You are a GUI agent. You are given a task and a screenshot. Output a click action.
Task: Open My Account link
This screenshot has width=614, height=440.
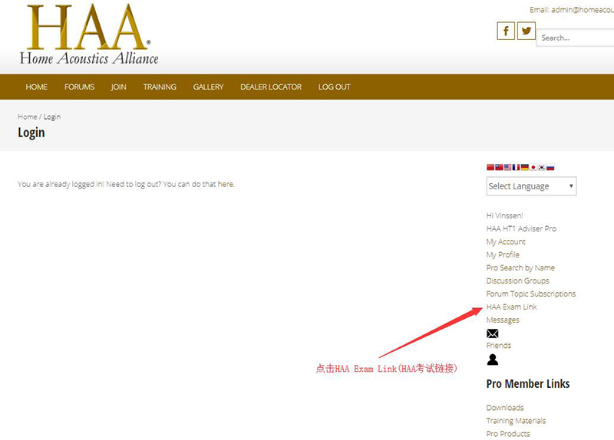pyautogui.click(x=506, y=241)
